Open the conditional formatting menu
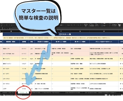Image resolution: width=123 pixels, height=101 pixels. coord(86,25)
